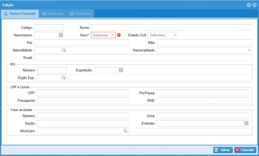Click the Município search magnifier icon
Image resolution: width=259 pixels, height=156 pixels.
[x=125, y=131]
